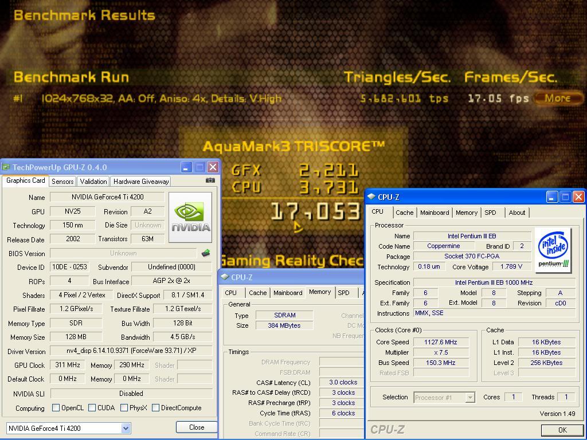Click the Driver Version field

131,351
